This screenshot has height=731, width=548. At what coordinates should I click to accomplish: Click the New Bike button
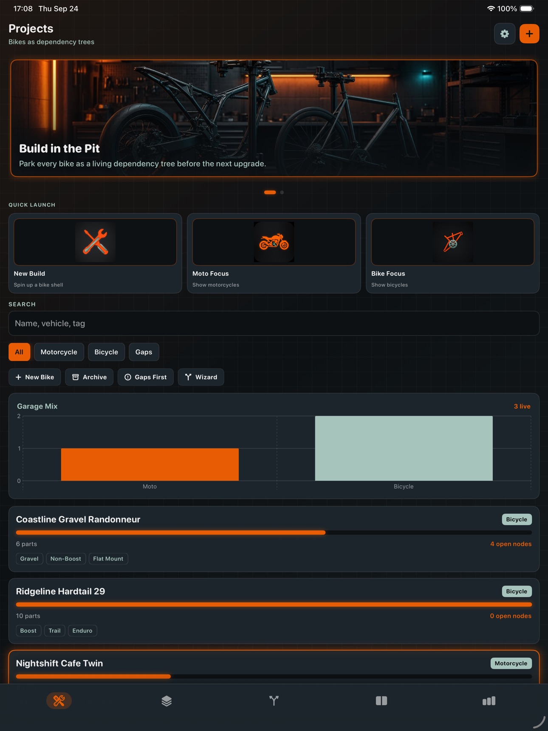[x=34, y=377]
